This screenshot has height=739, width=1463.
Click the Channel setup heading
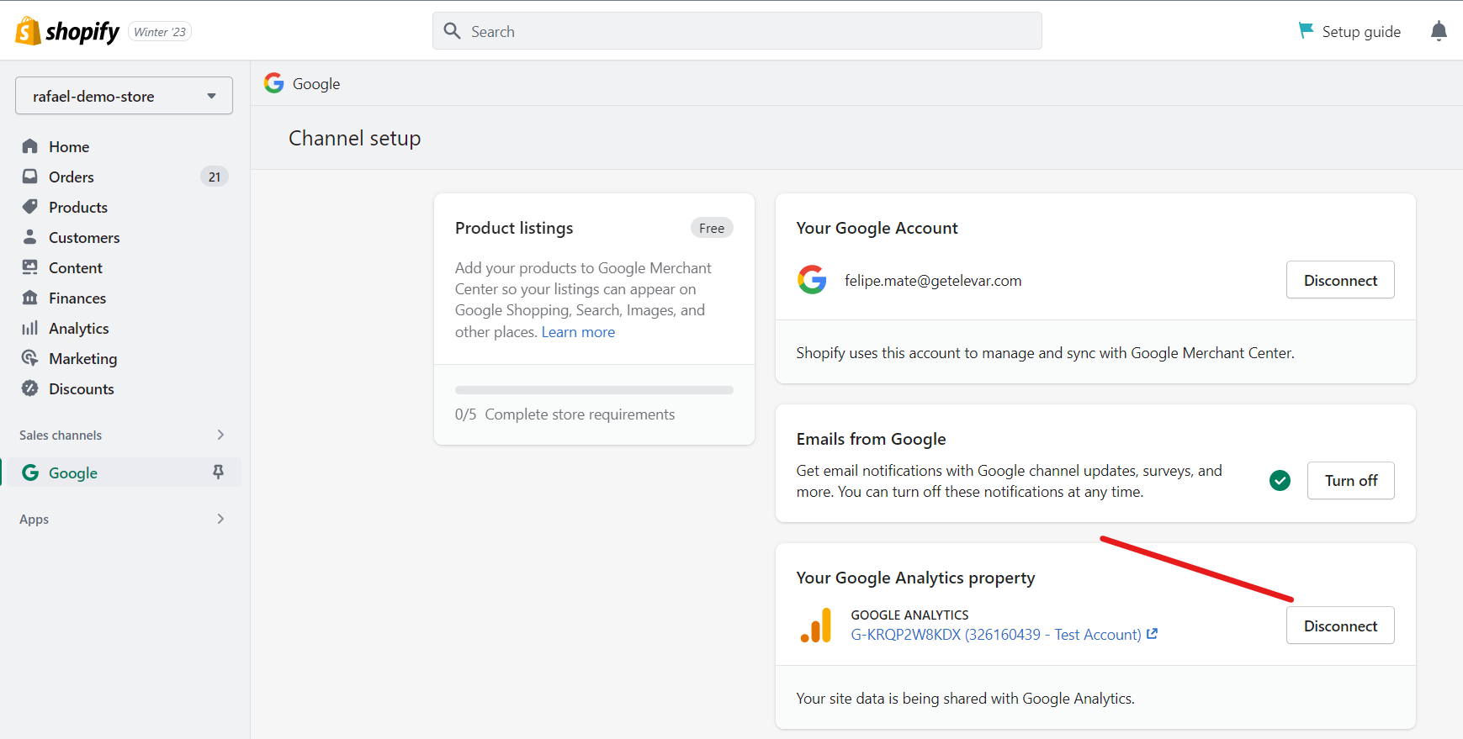[x=355, y=138]
